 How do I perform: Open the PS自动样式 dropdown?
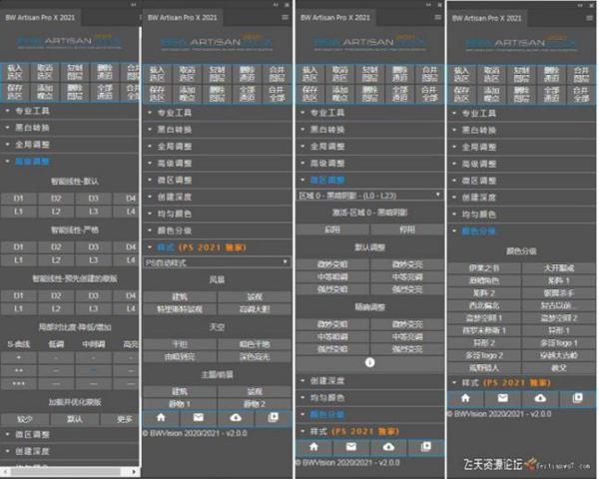(x=216, y=261)
